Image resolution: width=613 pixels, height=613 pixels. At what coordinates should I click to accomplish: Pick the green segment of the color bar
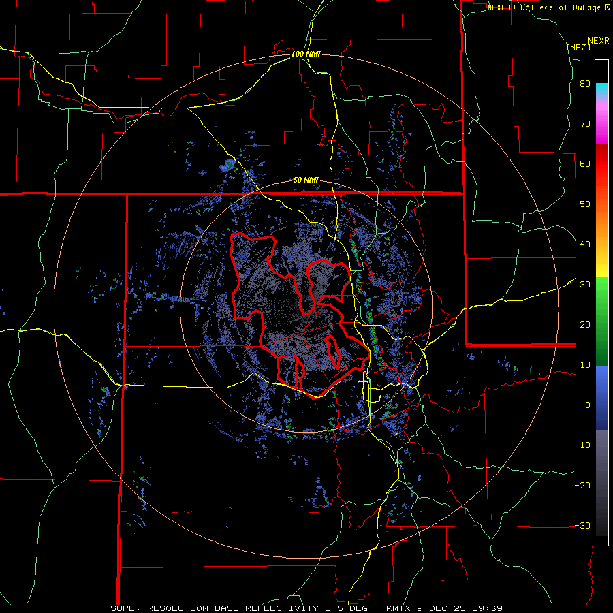click(x=601, y=321)
